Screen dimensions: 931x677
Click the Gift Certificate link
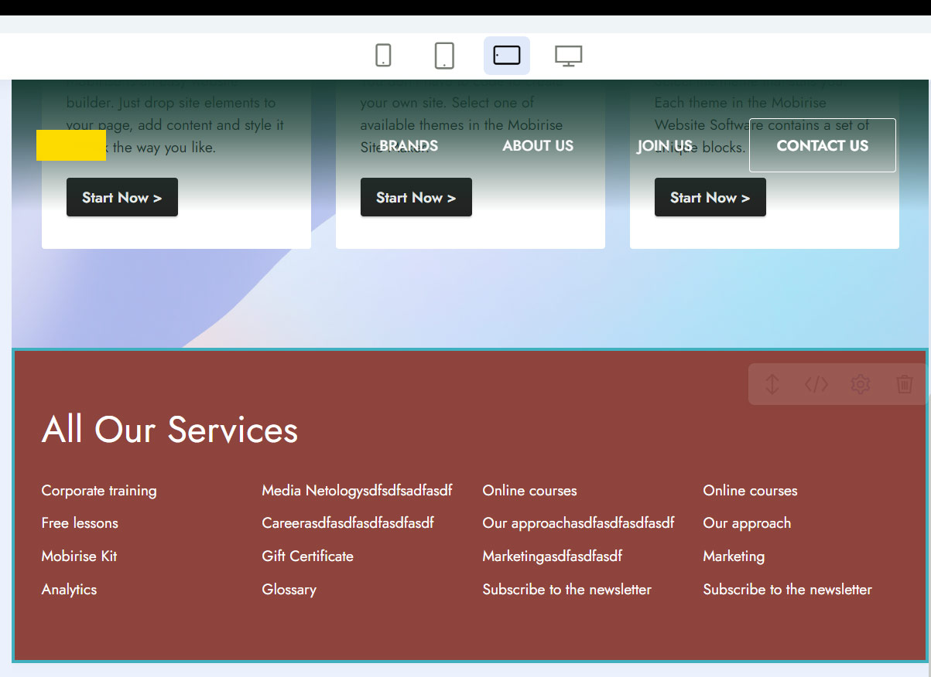coord(307,556)
